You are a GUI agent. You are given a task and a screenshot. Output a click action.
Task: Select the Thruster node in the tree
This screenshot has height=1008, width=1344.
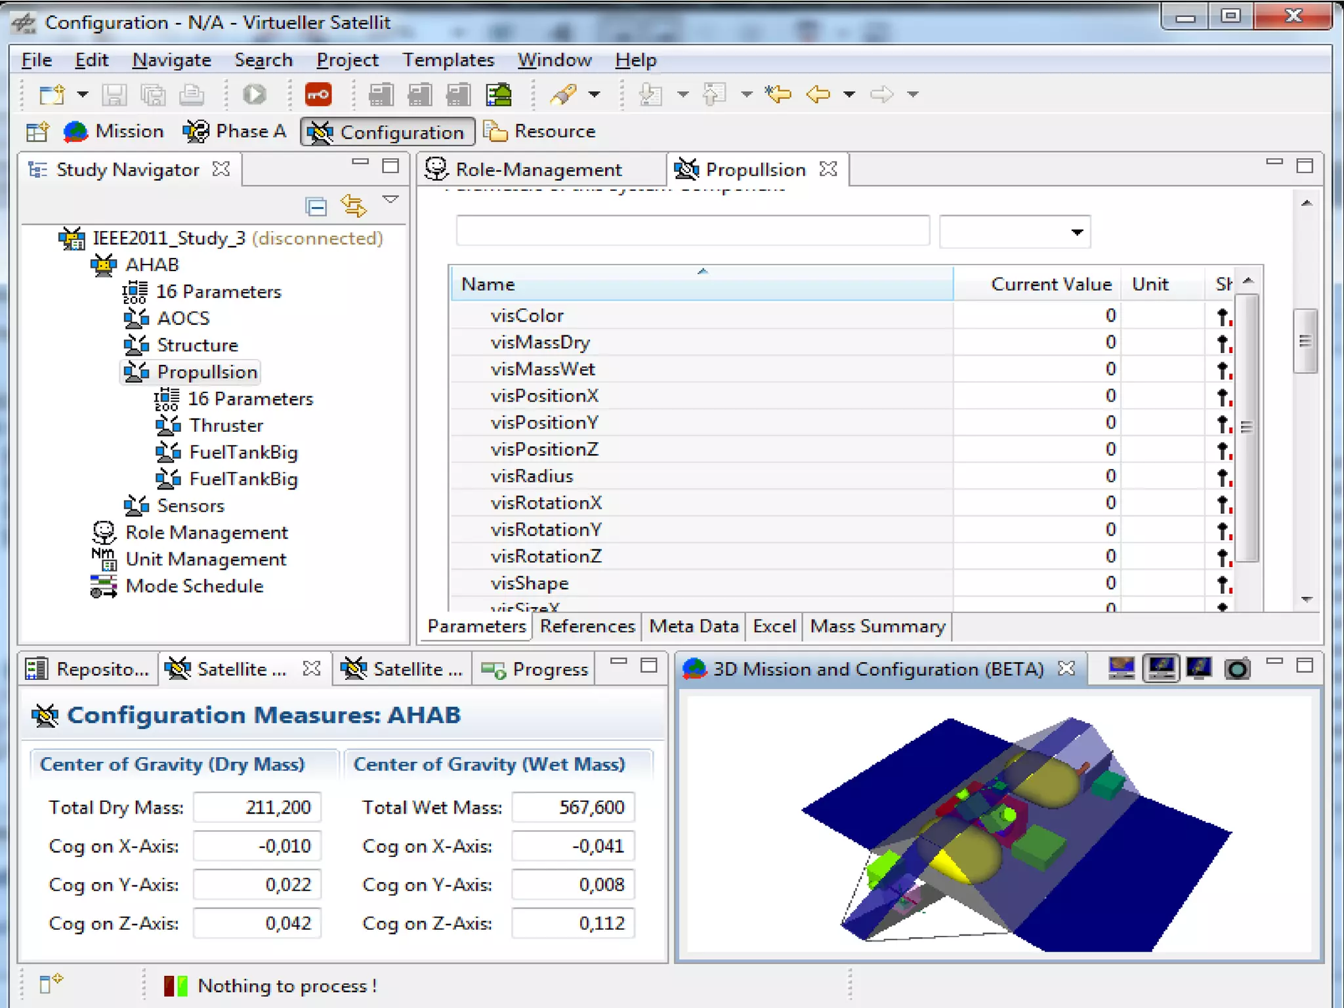tap(226, 426)
